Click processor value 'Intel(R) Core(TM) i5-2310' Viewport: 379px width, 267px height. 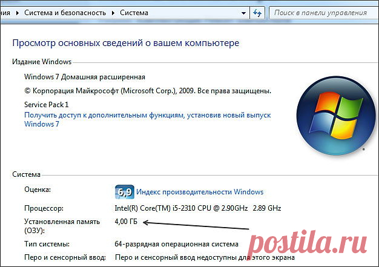[198, 208]
